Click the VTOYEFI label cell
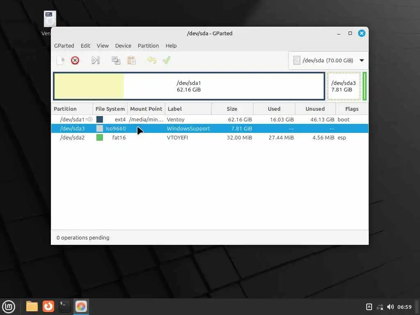420x315 pixels. click(177, 138)
